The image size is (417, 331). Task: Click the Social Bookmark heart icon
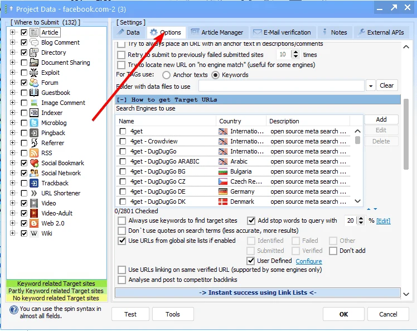pyautogui.click(x=34, y=163)
